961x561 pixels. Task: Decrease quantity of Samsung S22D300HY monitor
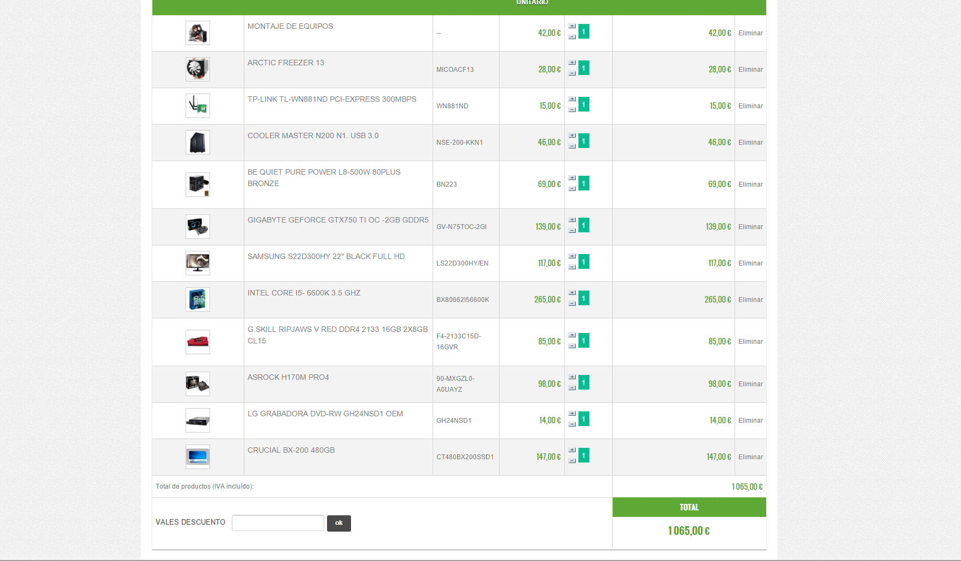[572, 267]
